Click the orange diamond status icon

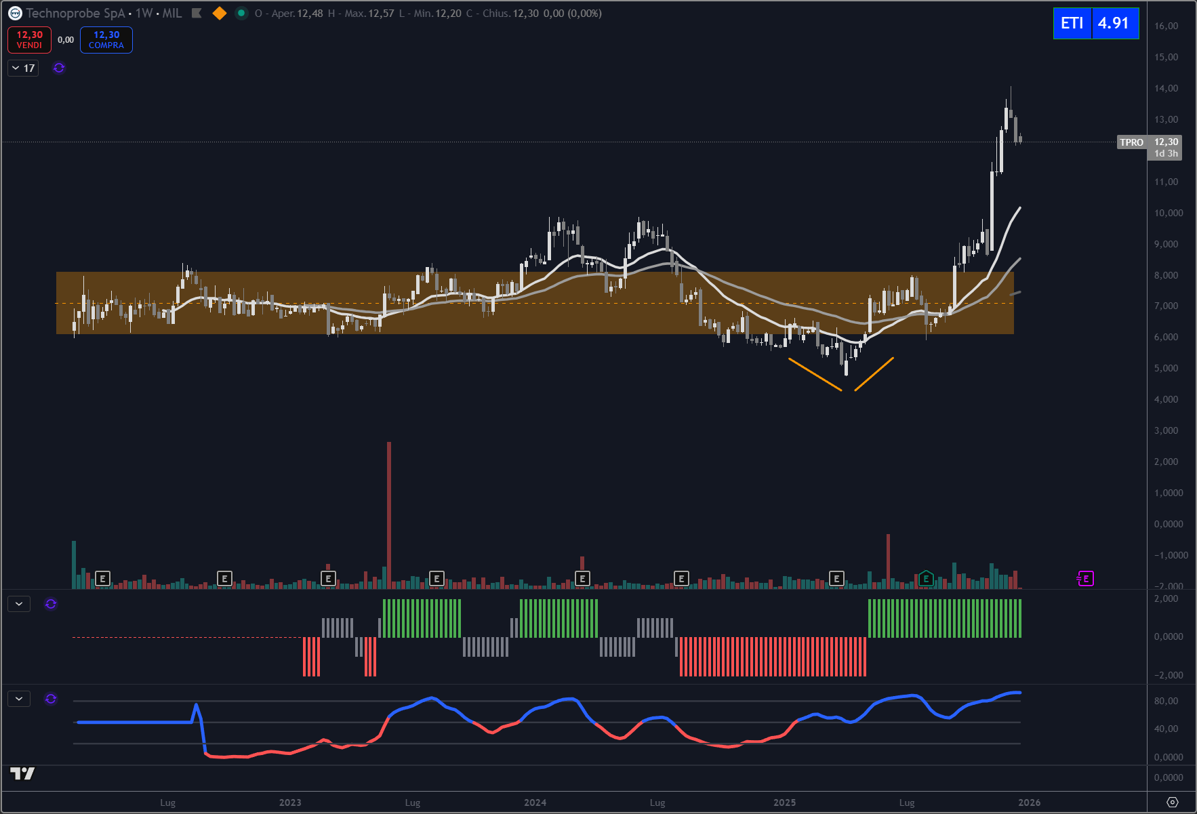[x=219, y=14]
